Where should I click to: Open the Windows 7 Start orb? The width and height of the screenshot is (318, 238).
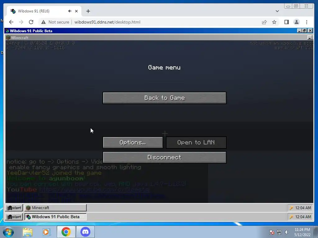(x=8, y=232)
